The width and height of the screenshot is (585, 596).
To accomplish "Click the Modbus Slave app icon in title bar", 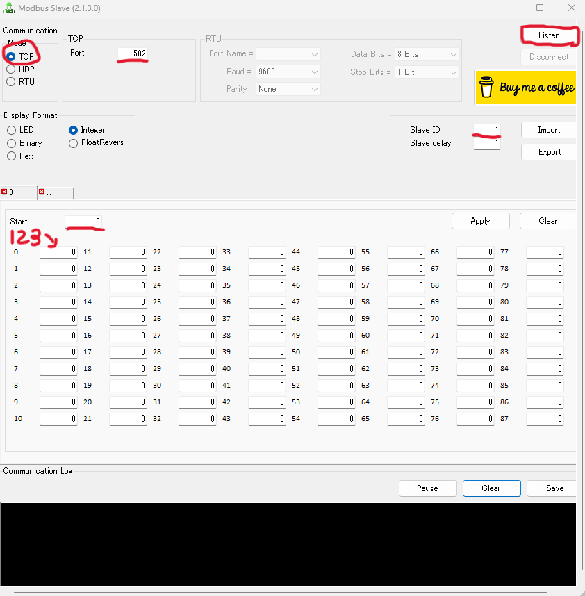I will pos(9,8).
